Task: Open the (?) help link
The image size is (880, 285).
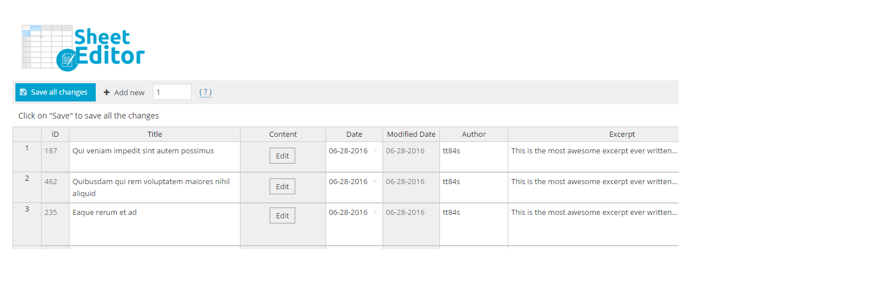Action: tap(205, 92)
